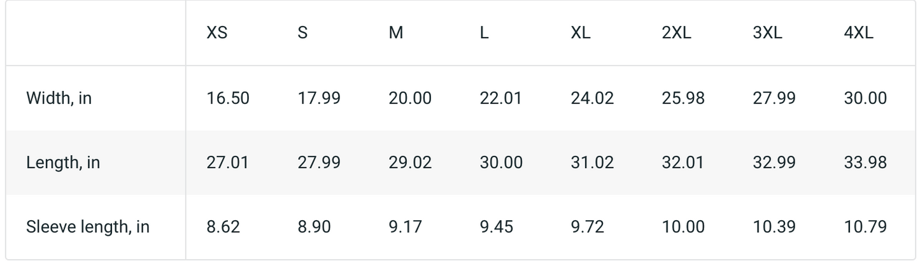The width and height of the screenshot is (920, 261).
Task: Click the XS width value 16.50
Action: click(228, 99)
